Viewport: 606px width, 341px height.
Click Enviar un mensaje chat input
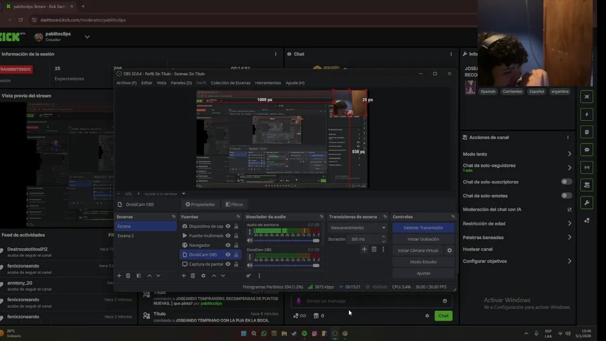click(372, 301)
